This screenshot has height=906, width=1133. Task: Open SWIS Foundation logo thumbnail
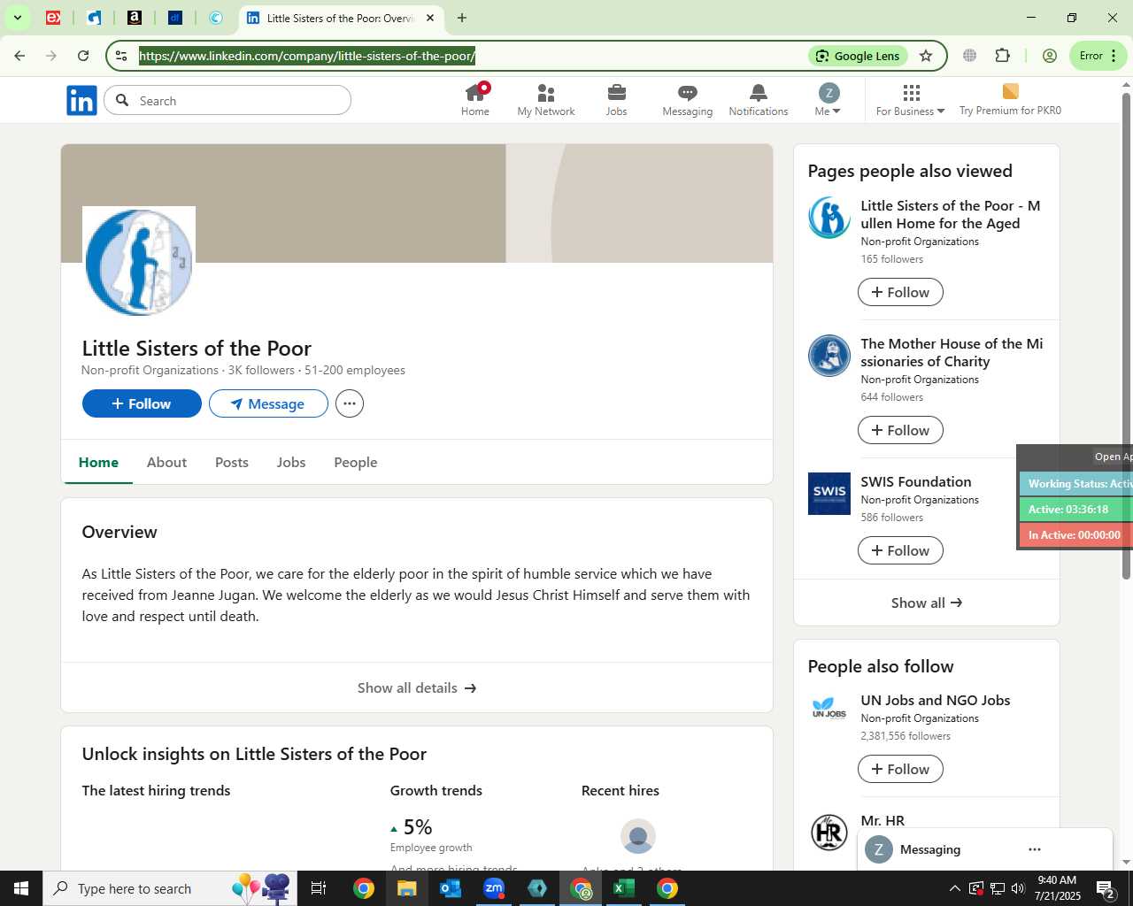tap(829, 494)
